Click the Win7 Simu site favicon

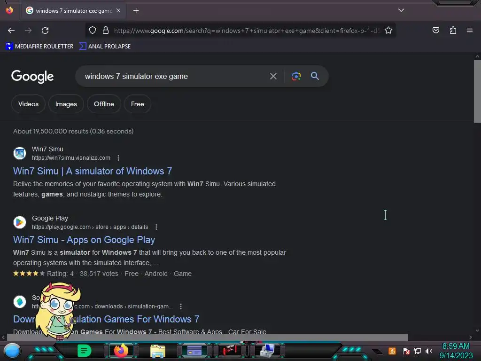20,153
